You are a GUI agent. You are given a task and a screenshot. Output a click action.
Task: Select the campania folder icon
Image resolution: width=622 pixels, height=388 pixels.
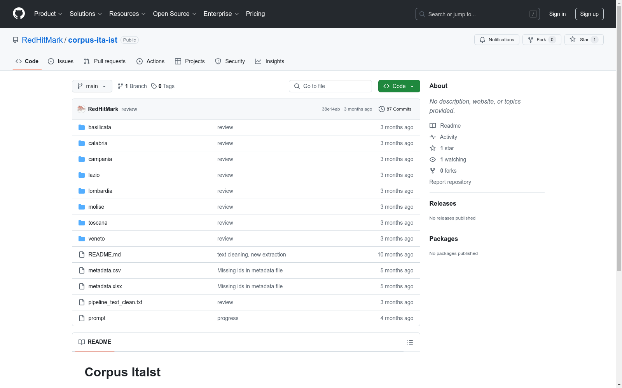[x=82, y=159]
